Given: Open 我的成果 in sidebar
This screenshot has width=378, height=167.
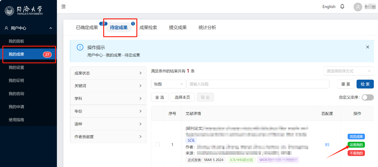Looking at the screenshot, I should (28, 54).
